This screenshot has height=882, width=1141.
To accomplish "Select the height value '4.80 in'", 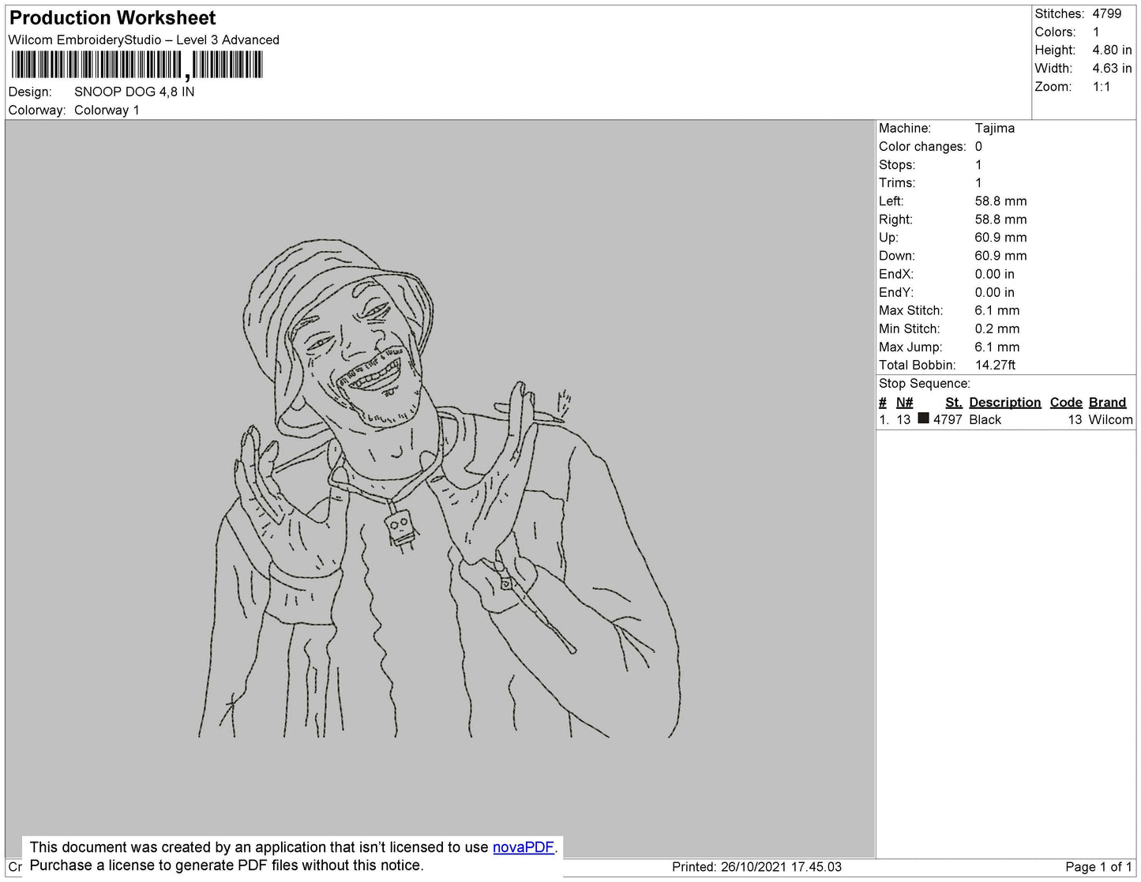I will pyautogui.click(x=1113, y=51).
